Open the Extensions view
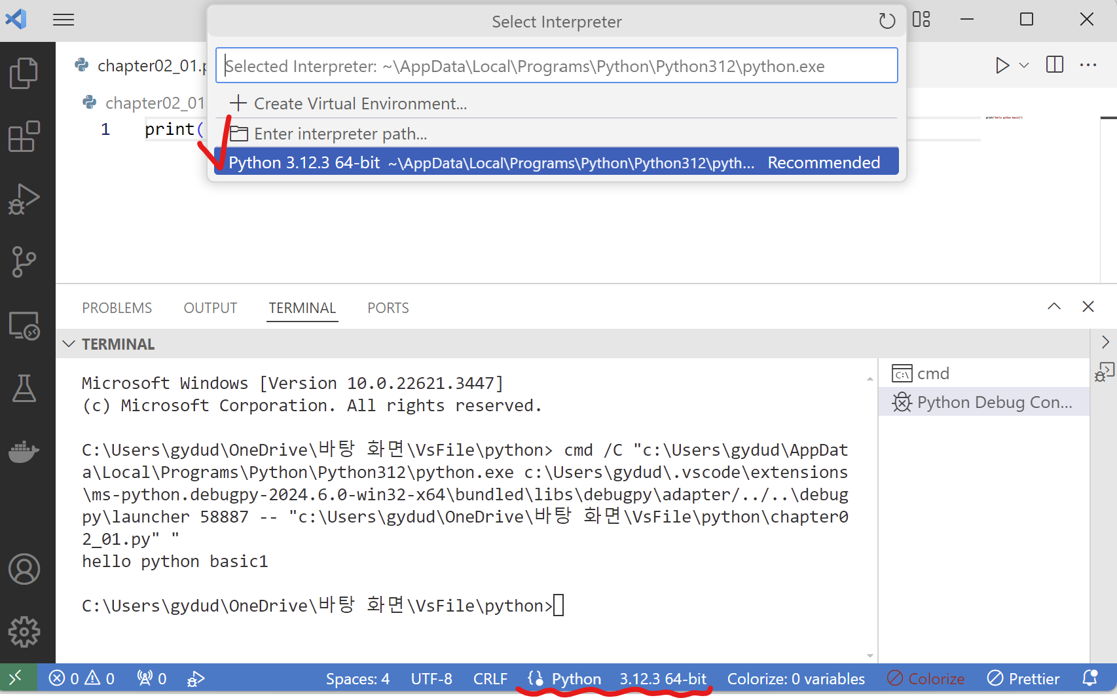The width and height of the screenshot is (1117, 700). (x=24, y=136)
